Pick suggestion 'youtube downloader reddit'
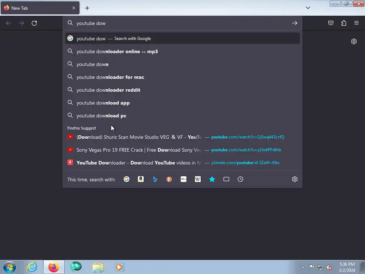365x274 pixels. pos(182,90)
